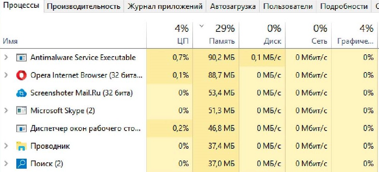Click the Antimalware Service Executable icon
379x172 pixels.
click(22, 58)
